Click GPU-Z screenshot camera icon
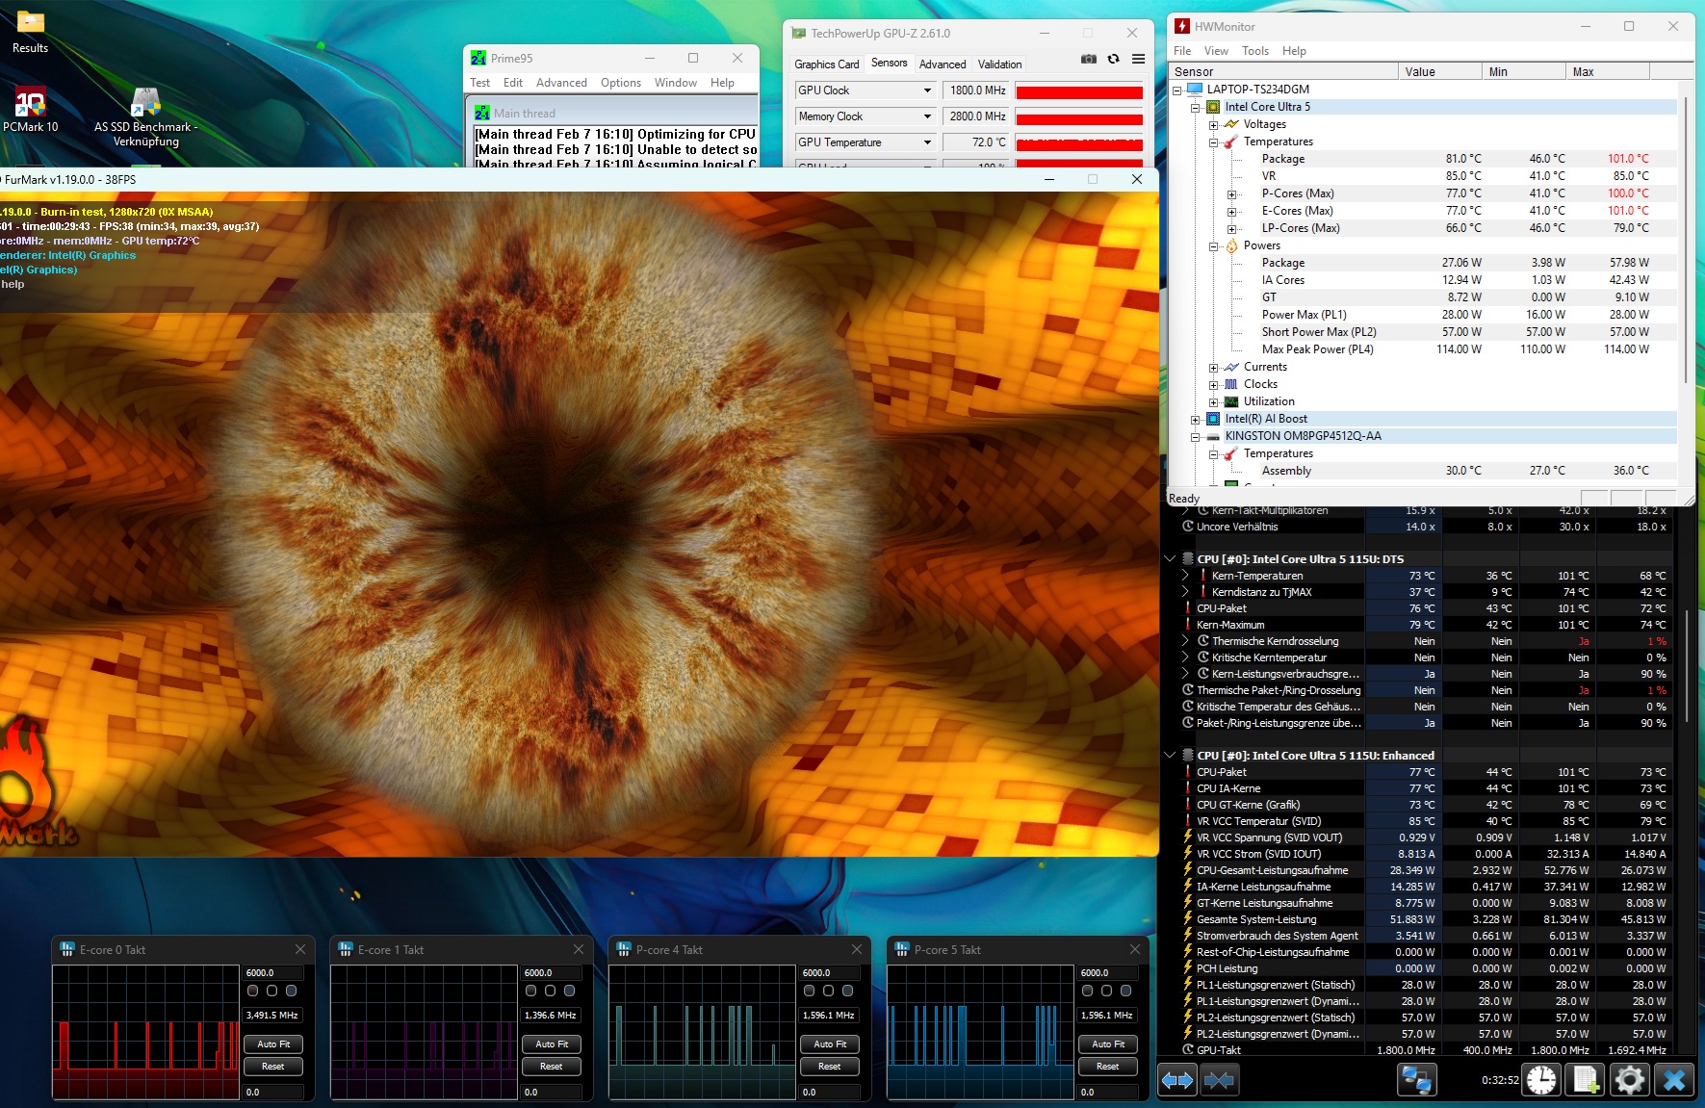 (1088, 60)
